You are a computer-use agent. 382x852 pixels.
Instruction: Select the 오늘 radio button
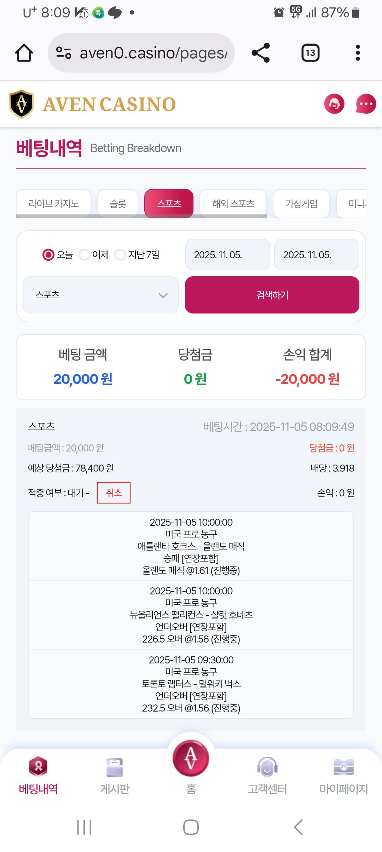48,255
